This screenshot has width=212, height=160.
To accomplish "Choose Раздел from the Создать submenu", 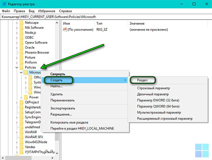I will tap(142, 80).
